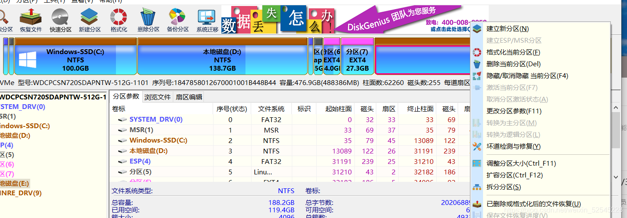Select MSR(1) row in partition table
This screenshot has width=627, height=218.
(289, 130)
